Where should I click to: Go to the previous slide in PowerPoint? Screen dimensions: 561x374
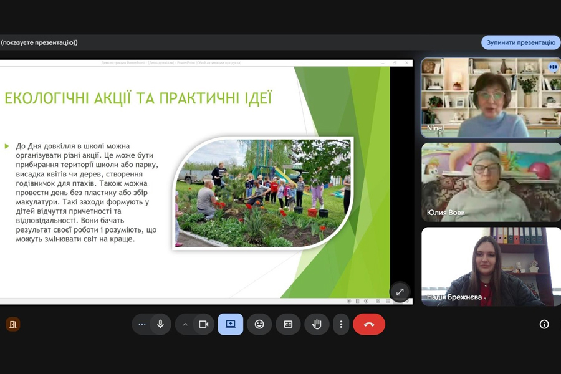coord(349,301)
